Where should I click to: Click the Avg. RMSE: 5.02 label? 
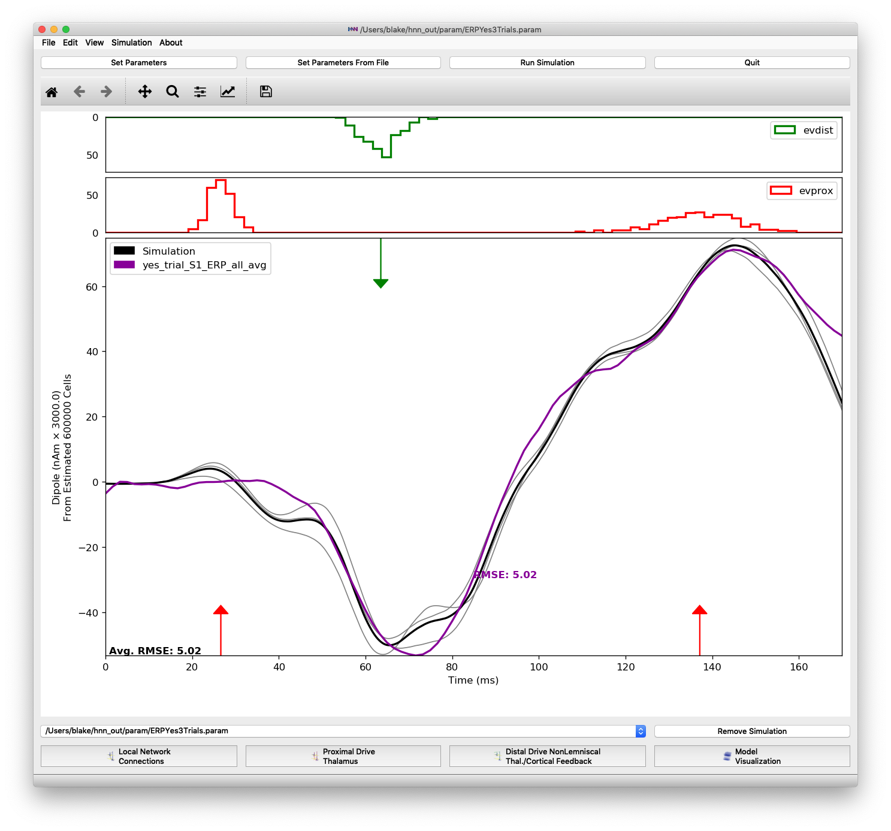click(155, 651)
